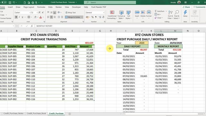Click the Format cells icon

click(x=149, y=13)
